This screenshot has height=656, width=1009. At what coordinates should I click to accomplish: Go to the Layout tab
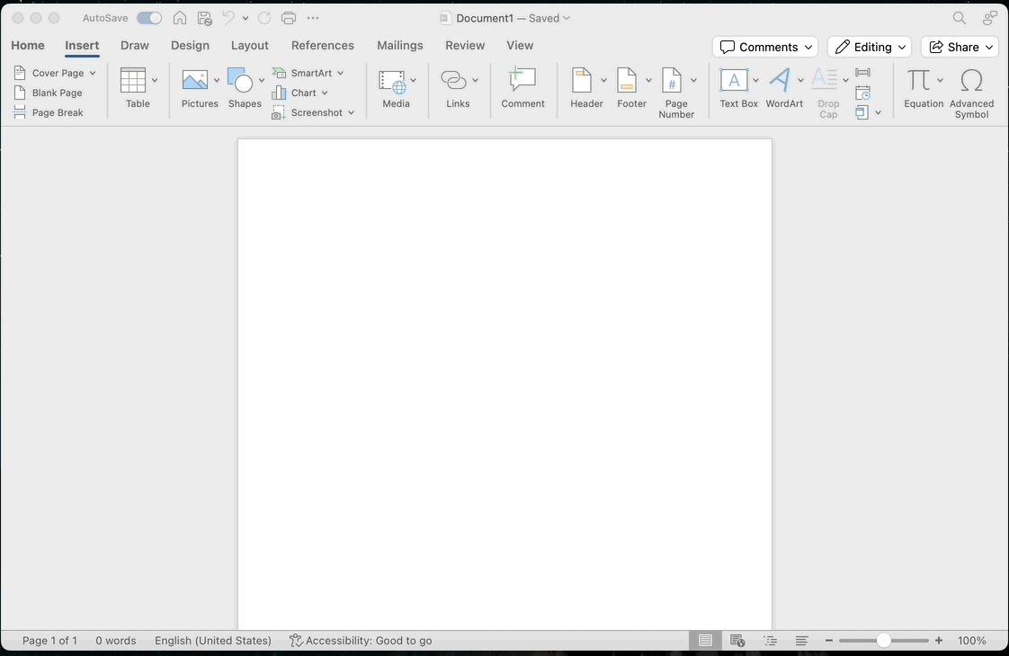250,45
